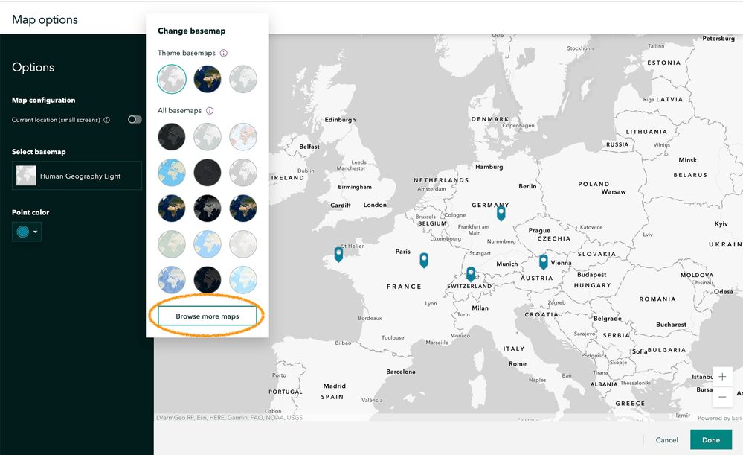The width and height of the screenshot is (743, 455).
Task: Choose the black-and-white dark imagery basemap
Action: [x=207, y=209]
